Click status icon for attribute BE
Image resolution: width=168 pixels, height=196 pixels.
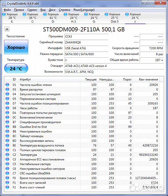(8, 146)
